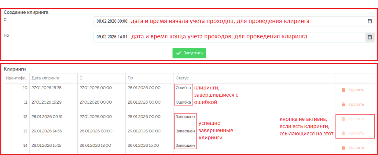Click the end date field showing 09.02.2026 14:01

112,37
